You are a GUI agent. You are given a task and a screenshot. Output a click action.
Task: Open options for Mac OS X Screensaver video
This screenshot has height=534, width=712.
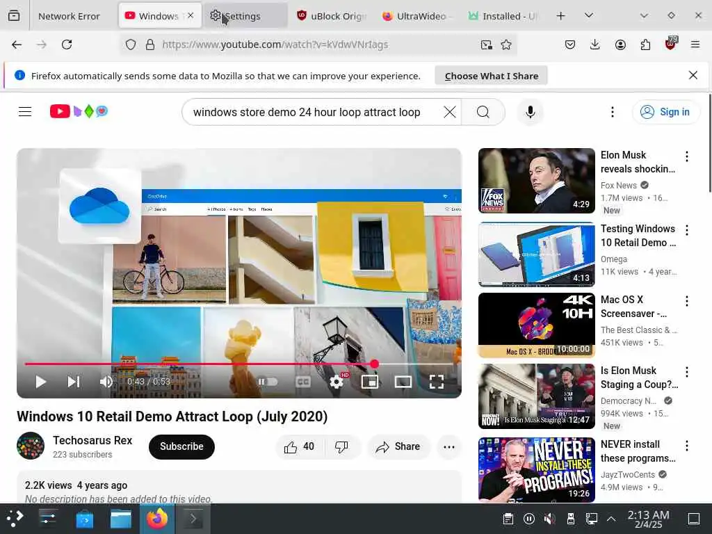coord(687,301)
